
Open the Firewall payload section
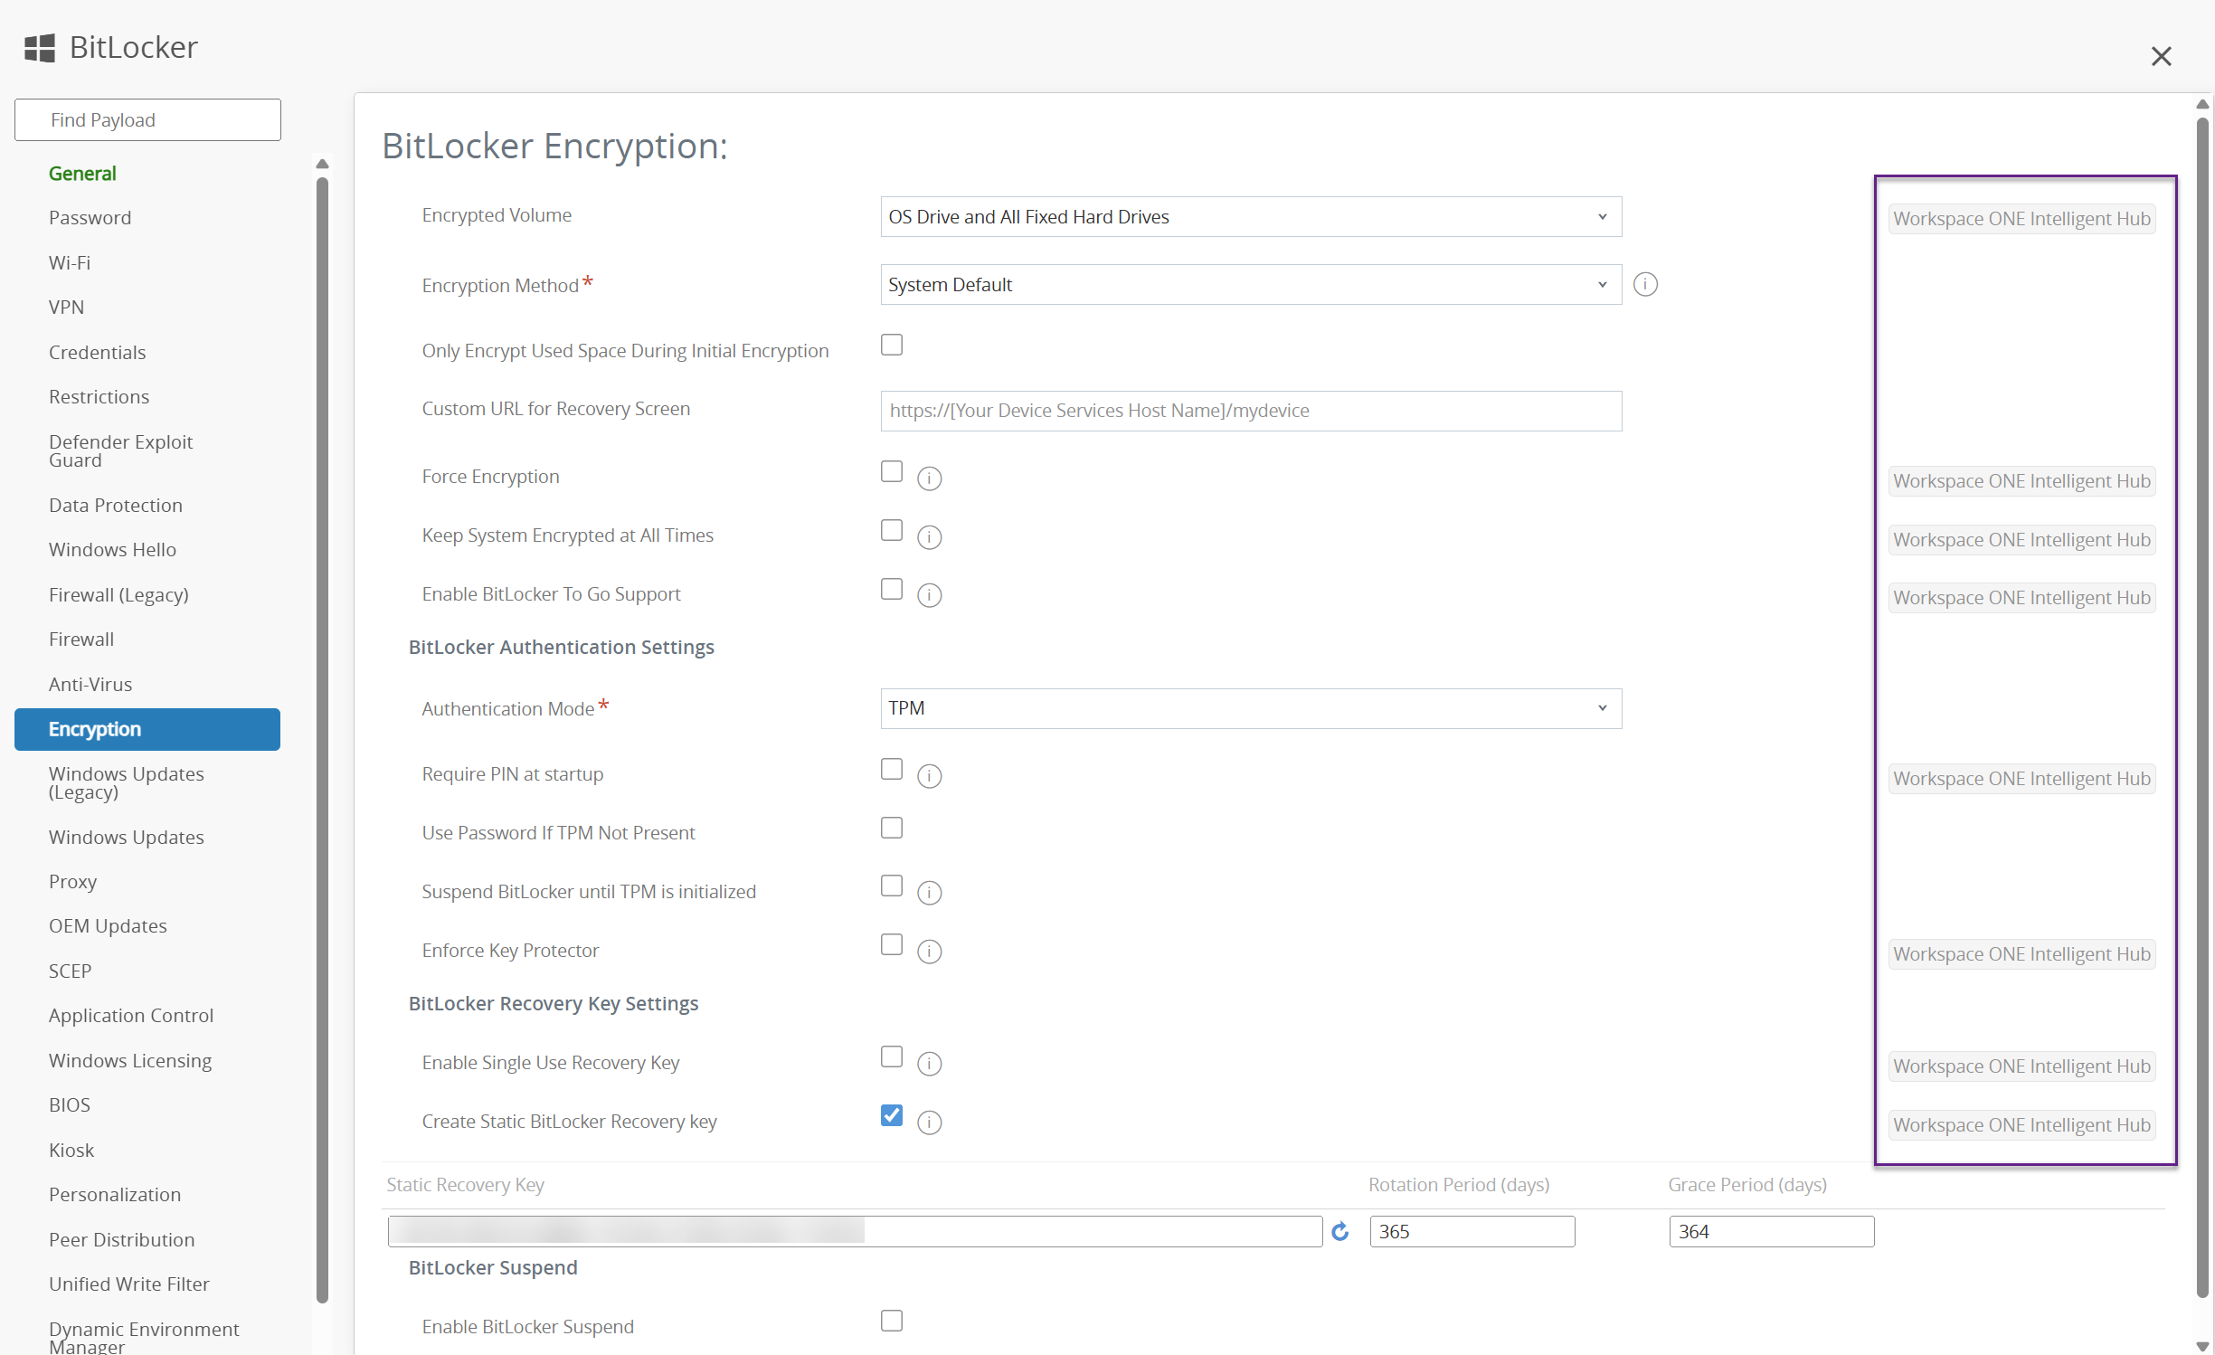[x=81, y=640]
